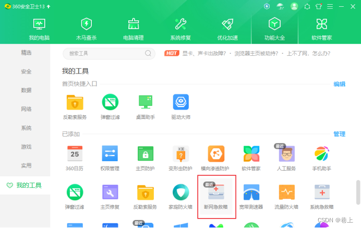The height and width of the screenshot is (228, 361).
Task: Open 我的电脑 in the top navigation
Action: [x=39, y=30]
